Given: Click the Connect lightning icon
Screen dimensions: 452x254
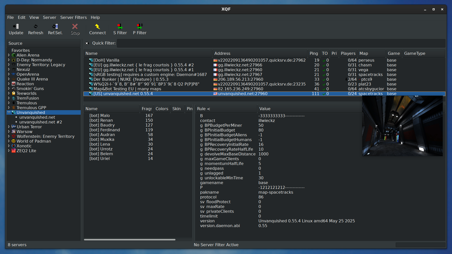Looking at the screenshot, I should [x=98, y=26].
